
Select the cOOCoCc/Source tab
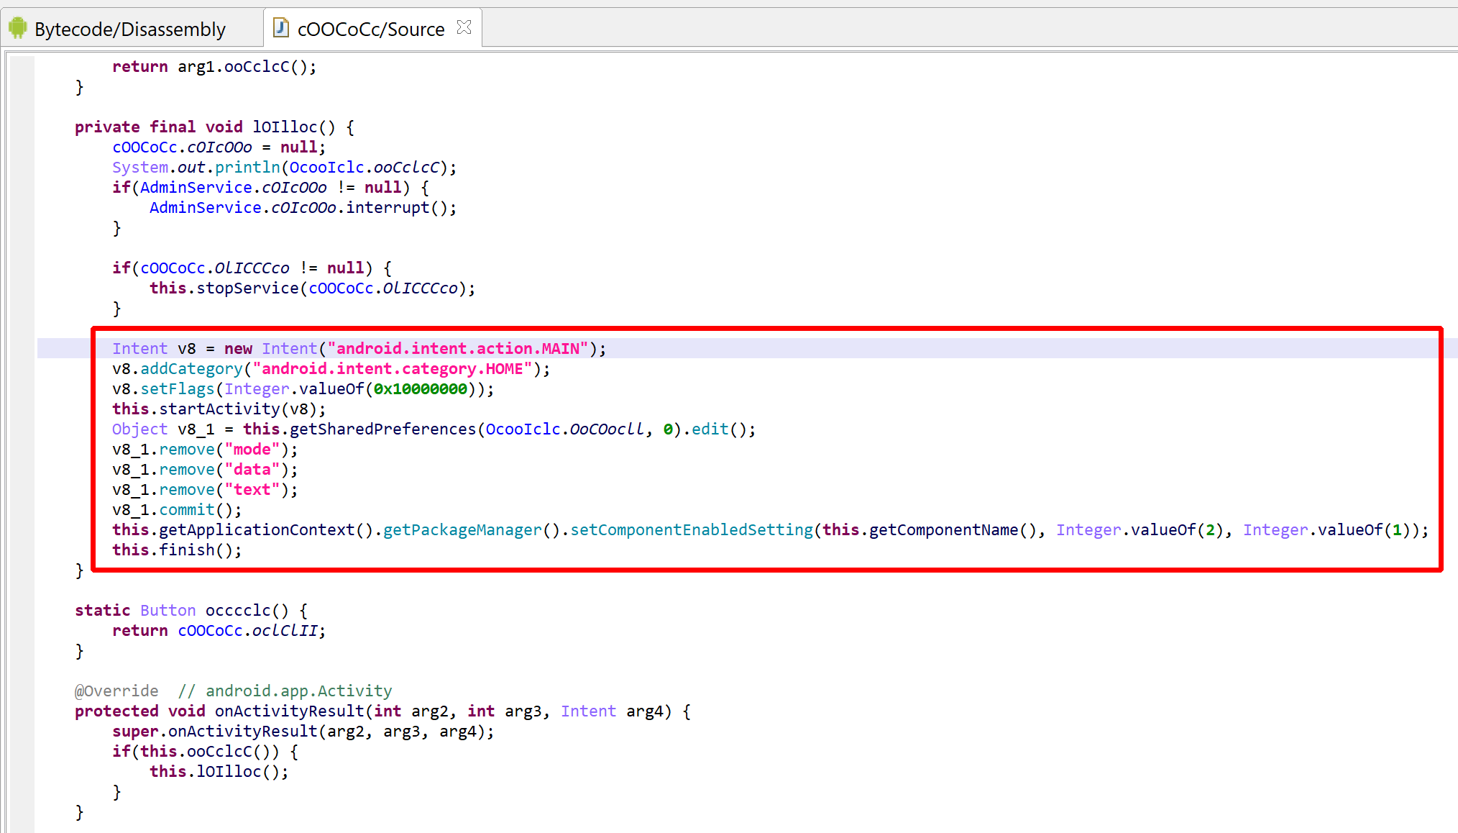point(370,29)
